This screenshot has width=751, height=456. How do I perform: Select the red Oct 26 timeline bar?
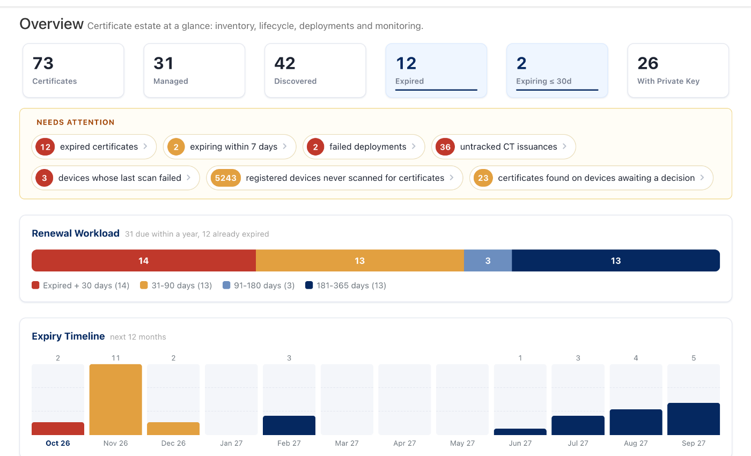[58, 429]
